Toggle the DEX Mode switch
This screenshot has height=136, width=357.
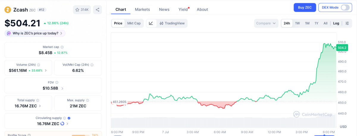pos(345,7)
